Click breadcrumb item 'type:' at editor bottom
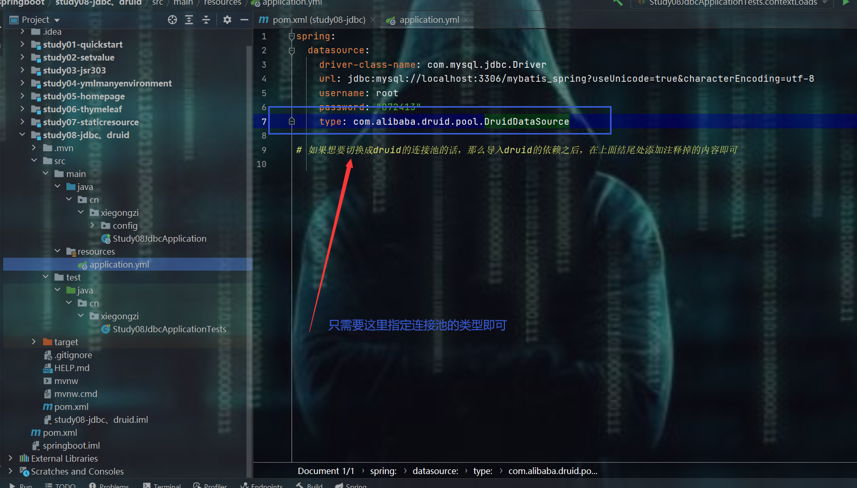 click(483, 471)
